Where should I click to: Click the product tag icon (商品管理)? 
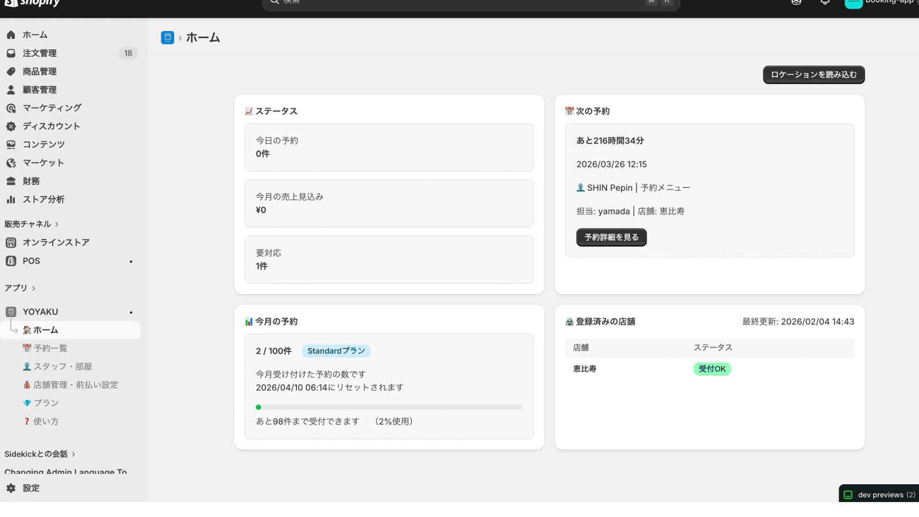[x=11, y=72]
